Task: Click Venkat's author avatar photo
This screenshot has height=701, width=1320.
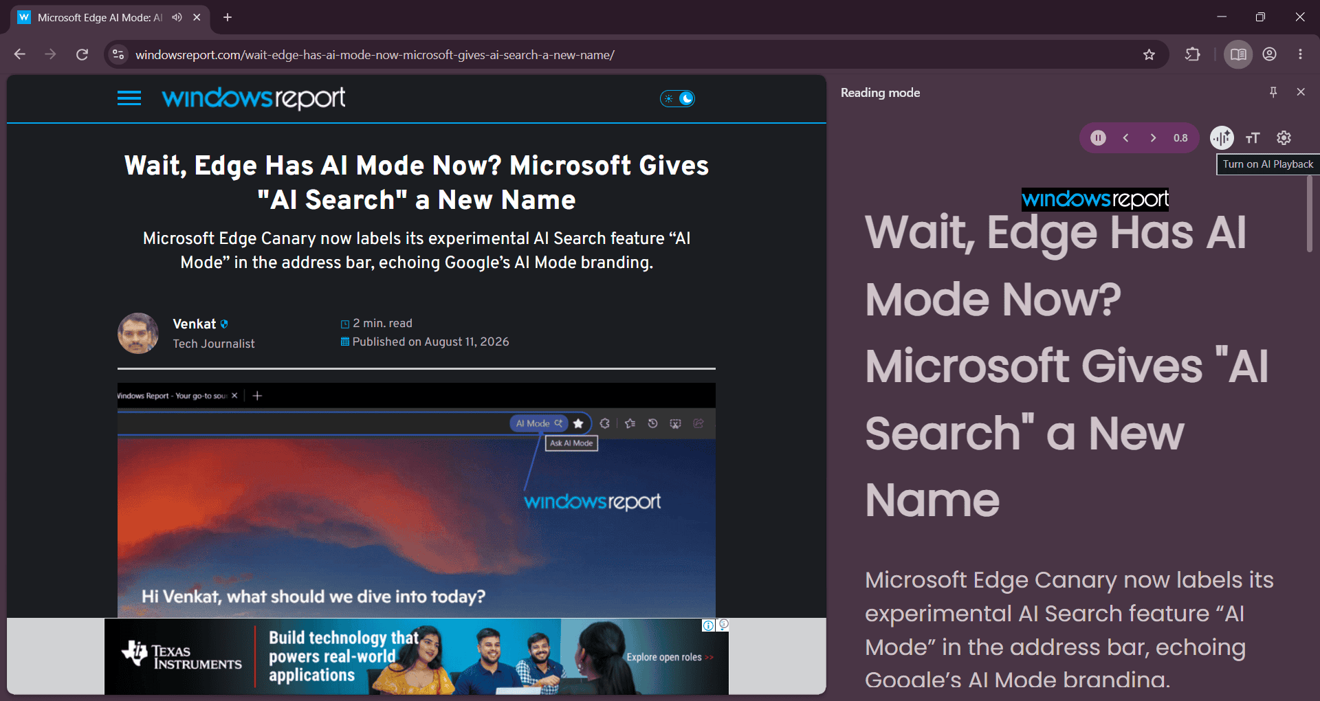Action: (138, 333)
